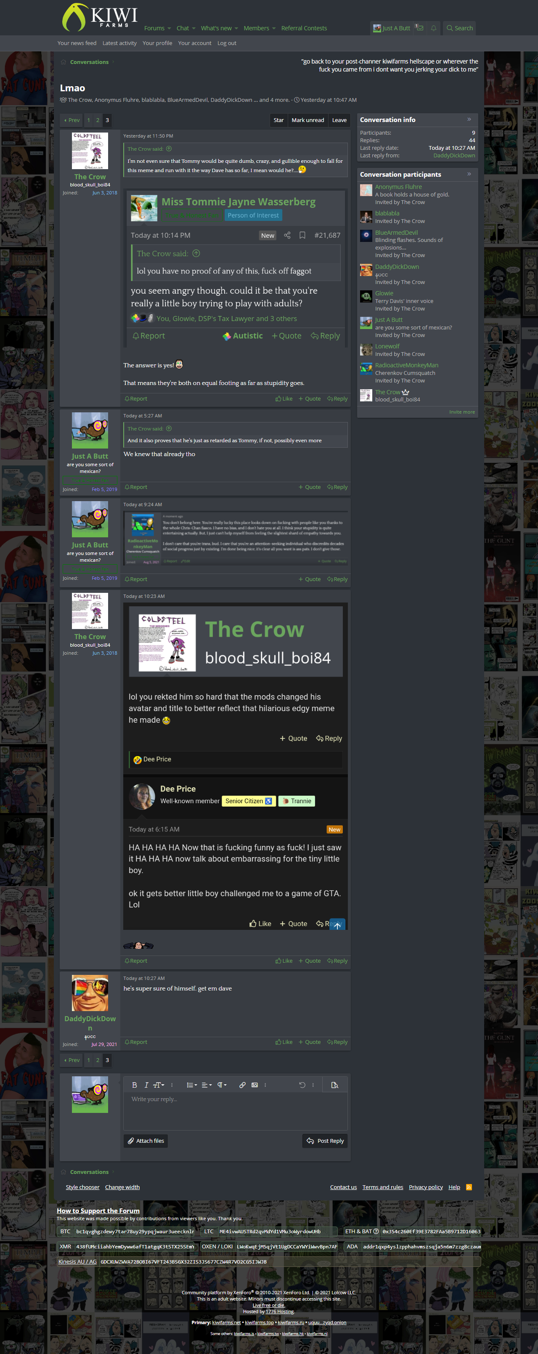Open the editor preview icon
This screenshot has width=538, height=1354.
coord(335,1085)
